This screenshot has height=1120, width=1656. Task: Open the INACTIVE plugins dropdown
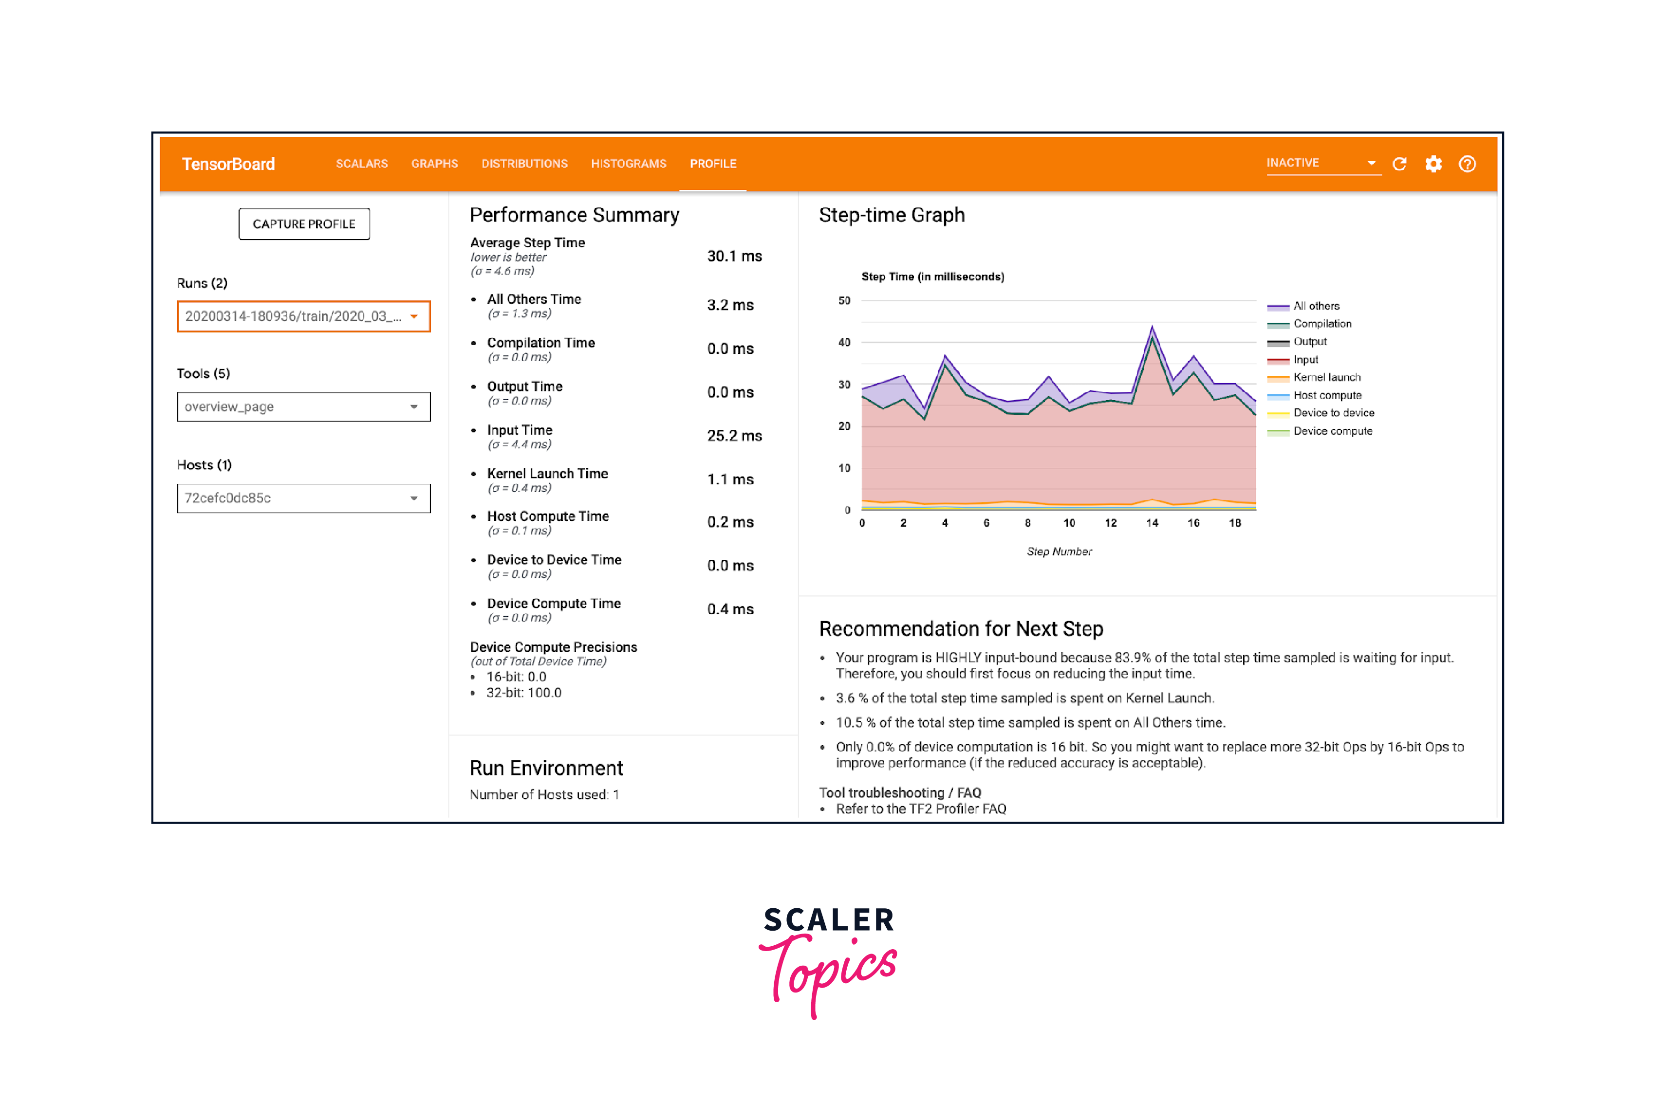(1322, 163)
